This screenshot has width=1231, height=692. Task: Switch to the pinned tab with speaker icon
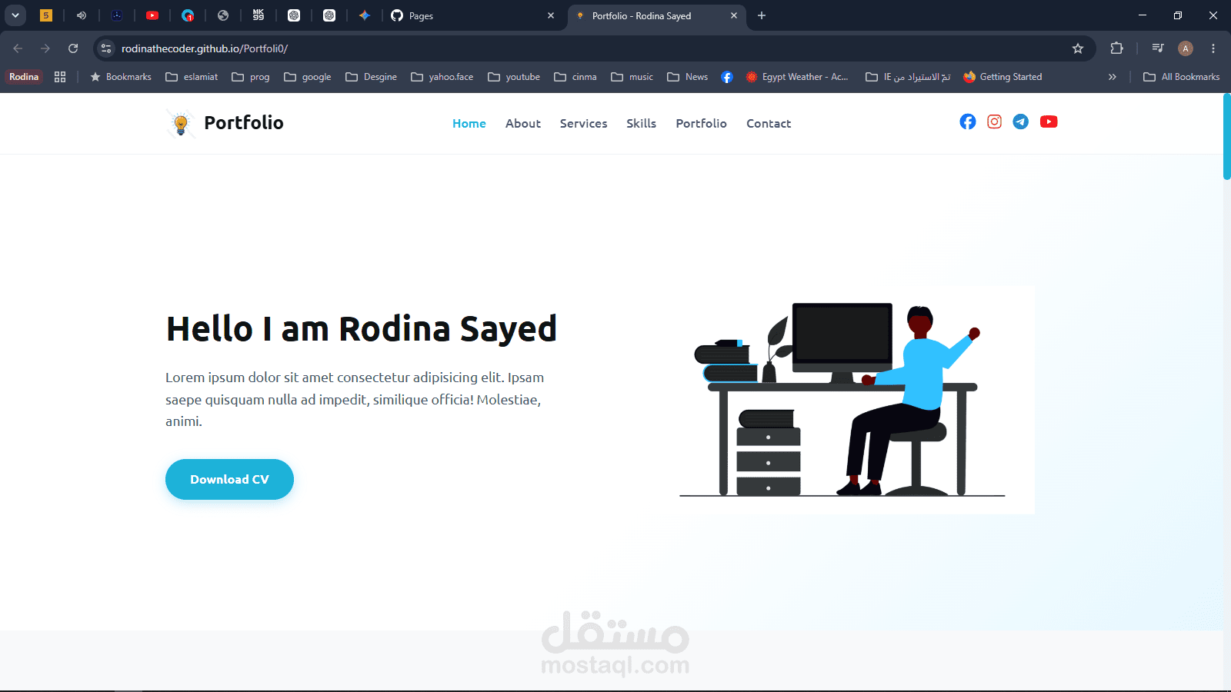coord(82,15)
